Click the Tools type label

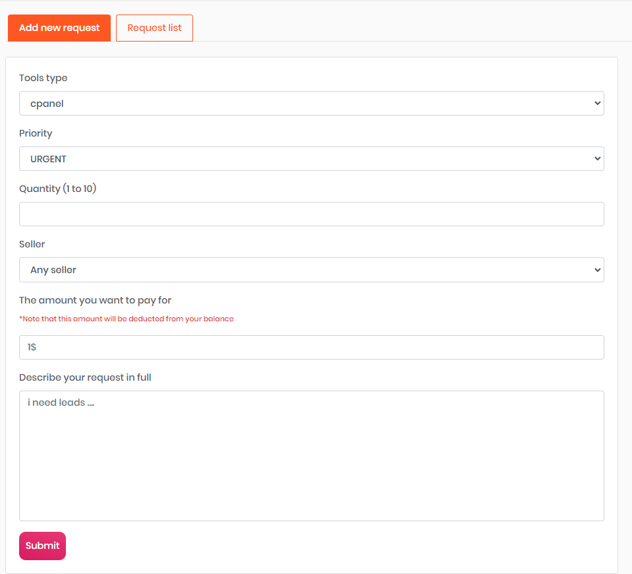pos(43,78)
